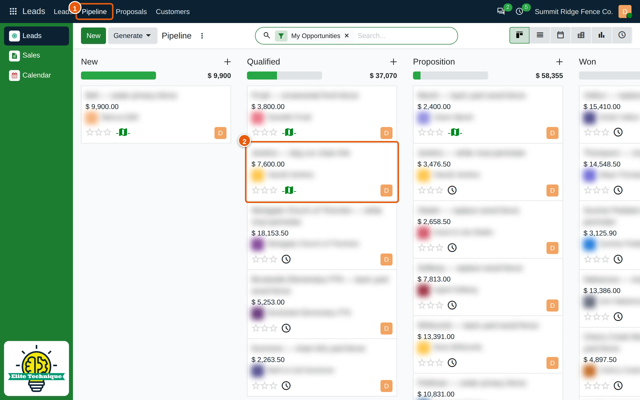This screenshot has height=400, width=640.
Task: Expand the Generate dropdown
Action: click(x=132, y=35)
